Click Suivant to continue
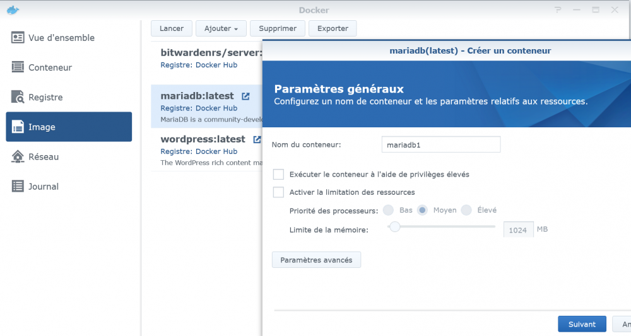The height and width of the screenshot is (336, 631). coord(582,325)
